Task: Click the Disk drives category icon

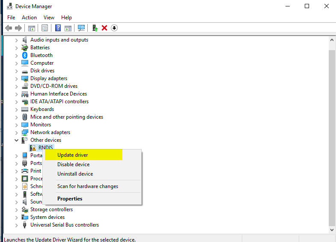Action: point(25,72)
